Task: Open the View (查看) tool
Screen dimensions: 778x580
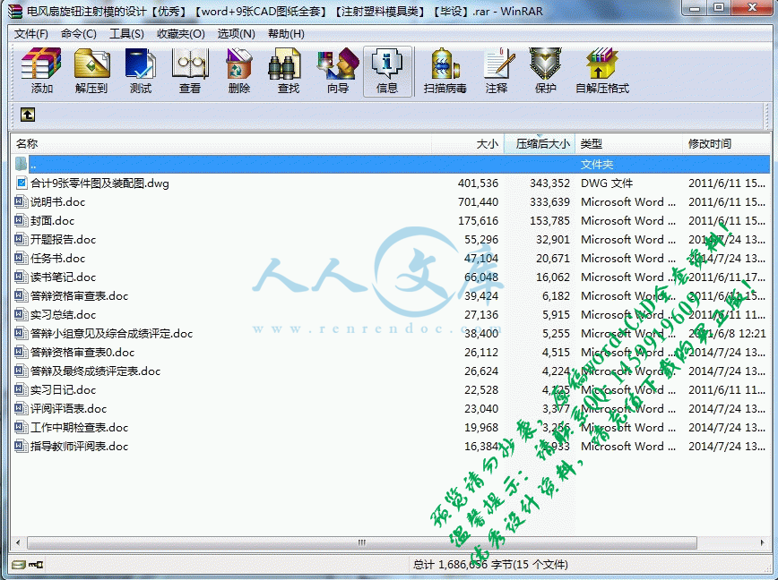Action: (189, 71)
